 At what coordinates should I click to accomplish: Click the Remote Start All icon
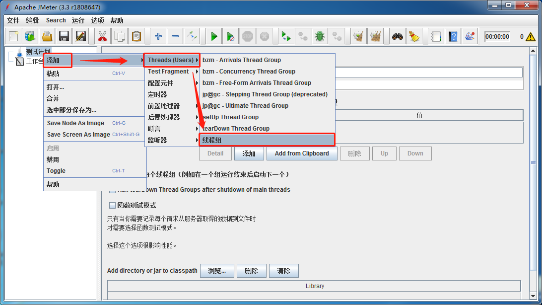coord(286,36)
